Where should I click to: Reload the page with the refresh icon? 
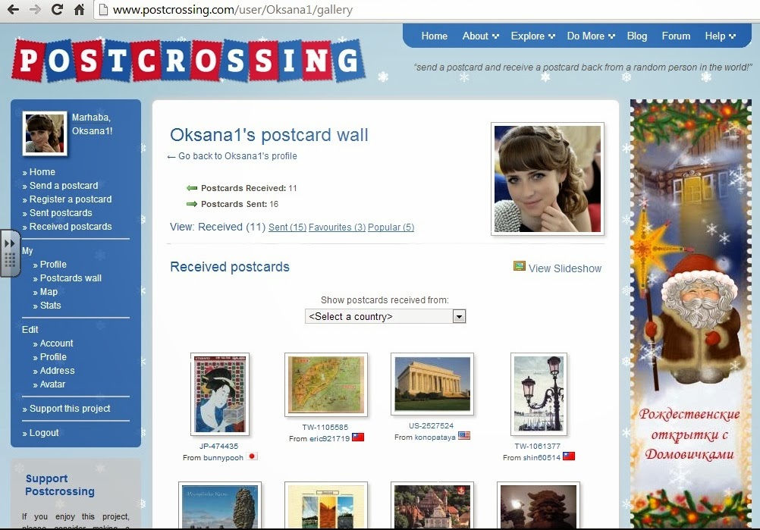point(57,9)
